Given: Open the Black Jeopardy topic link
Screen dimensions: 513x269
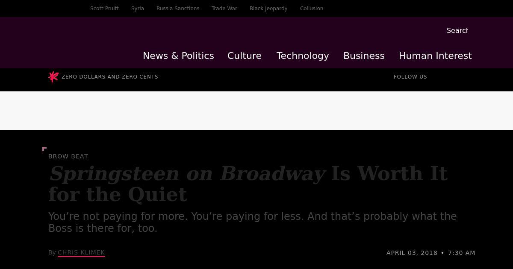Looking at the screenshot, I should (268, 9).
